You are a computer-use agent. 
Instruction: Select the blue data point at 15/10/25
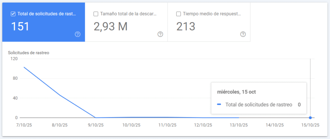point(310,118)
